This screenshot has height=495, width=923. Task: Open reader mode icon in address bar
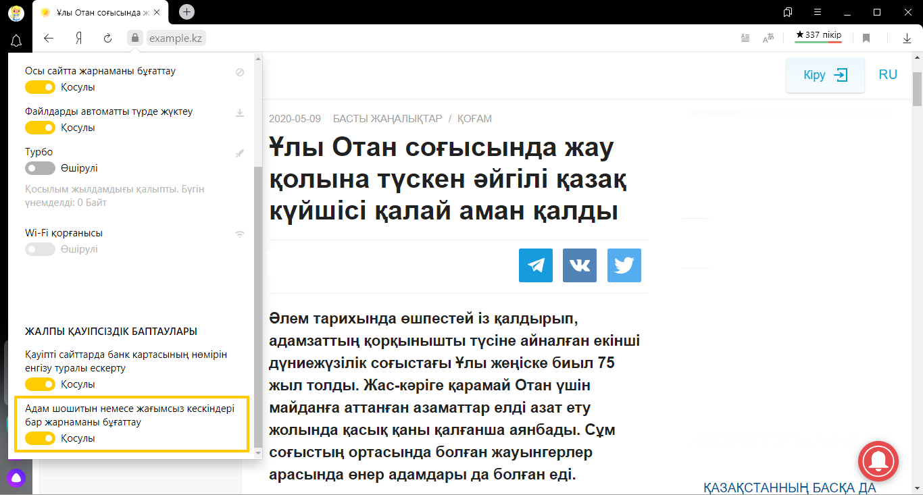(x=745, y=38)
